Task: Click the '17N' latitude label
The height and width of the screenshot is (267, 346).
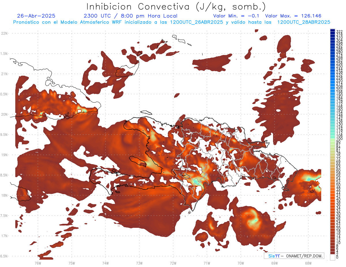Action: 4,236
